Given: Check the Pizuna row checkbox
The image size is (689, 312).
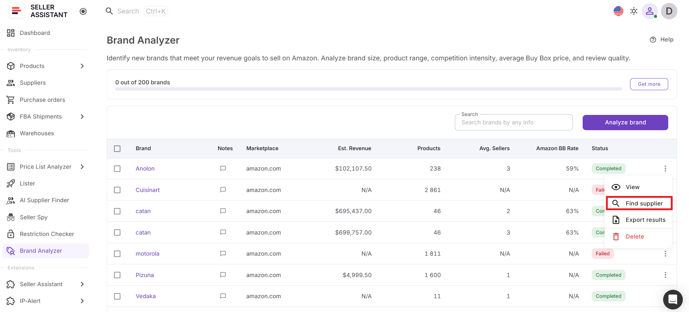Looking at the screenshot, I should (117, 275).
